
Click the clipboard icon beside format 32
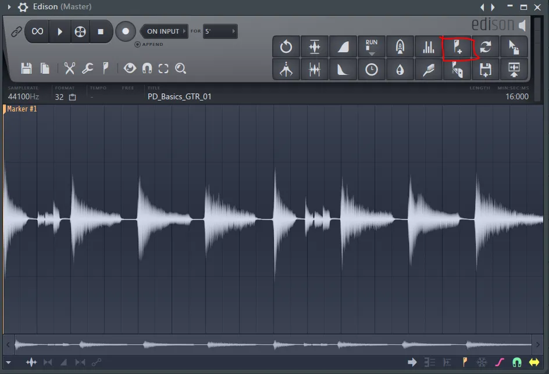coord(73,97)
